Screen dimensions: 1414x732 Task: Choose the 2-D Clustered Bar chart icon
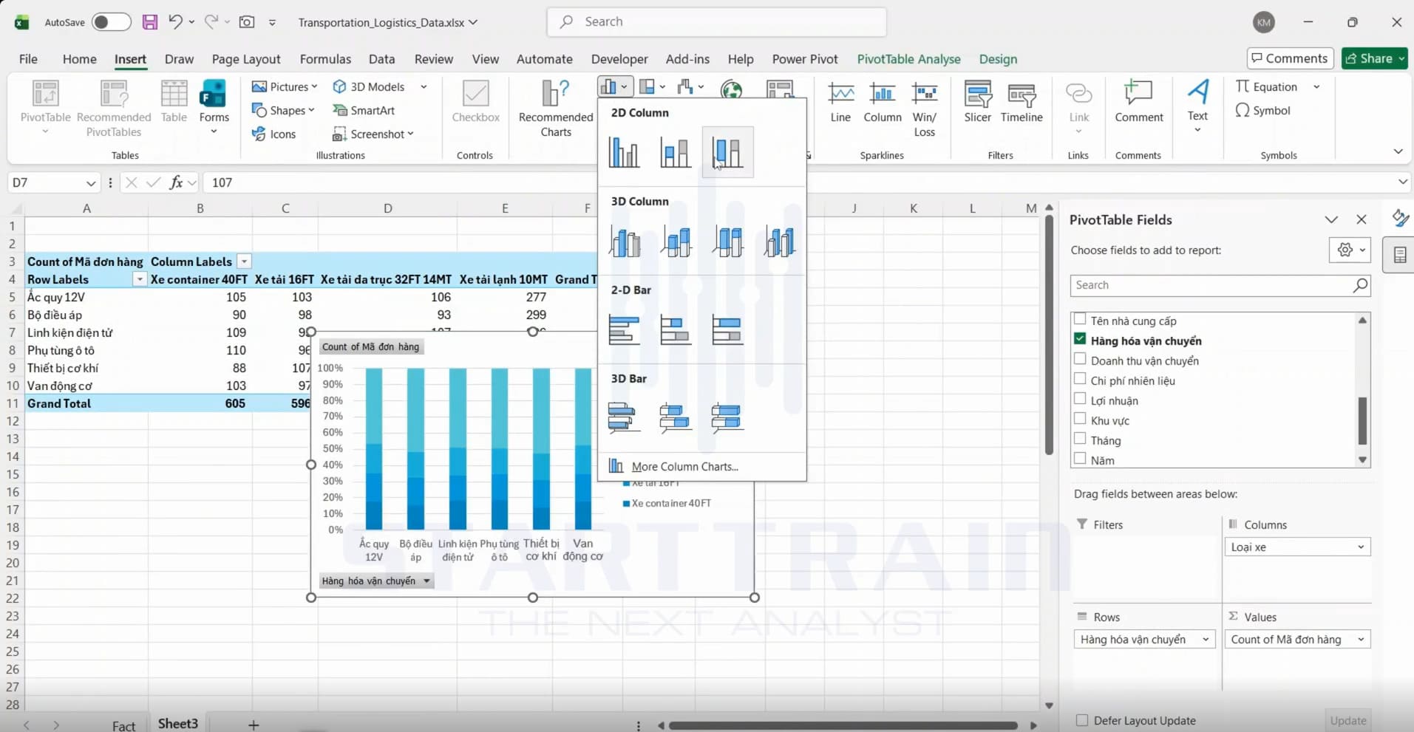click(x=624, y=330)
